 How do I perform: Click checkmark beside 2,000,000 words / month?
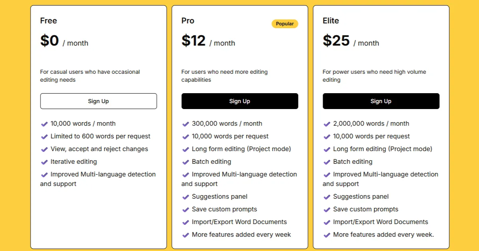[327, 124]
